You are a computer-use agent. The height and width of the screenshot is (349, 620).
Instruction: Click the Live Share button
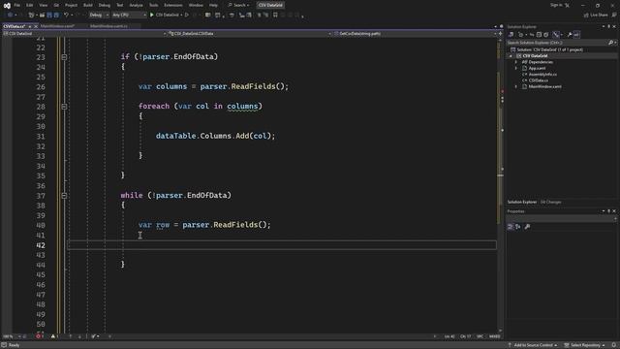point(596,16)
